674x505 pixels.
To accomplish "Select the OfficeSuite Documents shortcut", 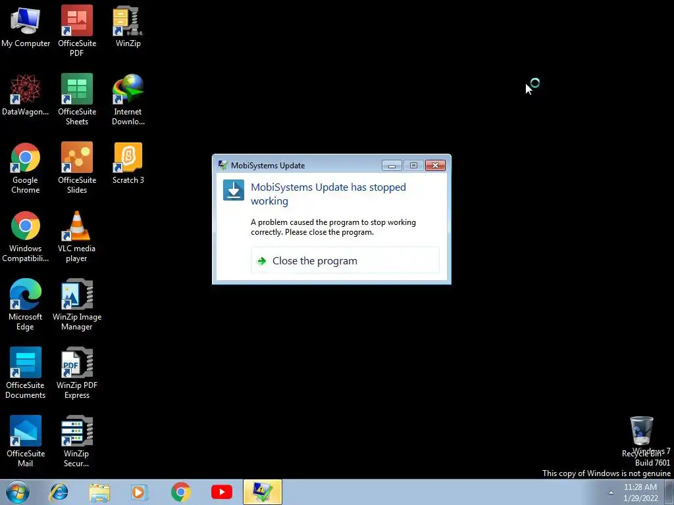I will pyautogui.click(x=26, y=373).
